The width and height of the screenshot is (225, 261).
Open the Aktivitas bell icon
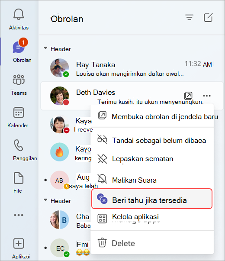tap(19, 14)
